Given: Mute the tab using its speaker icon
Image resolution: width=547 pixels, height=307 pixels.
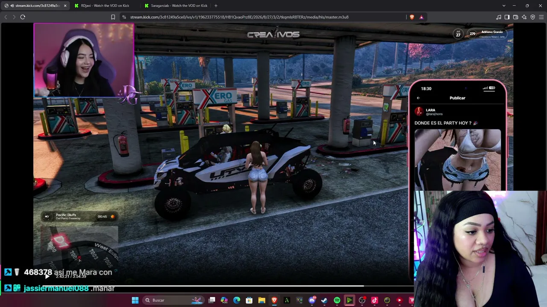Looking at the screenshot, I should pyautogui.click(x=12, y=6).
